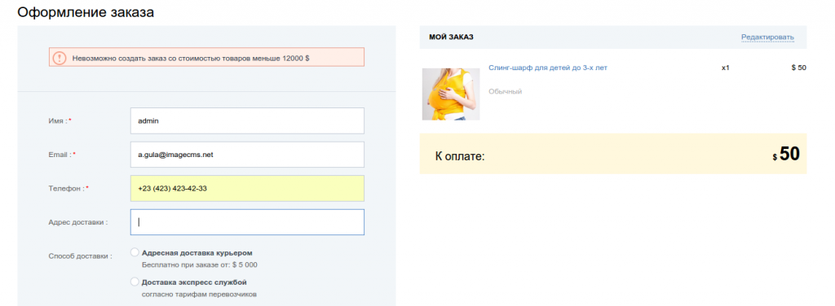The image size is (835, 306).
Task: Click the Телефон field label
Action: [x=68, y=189]
